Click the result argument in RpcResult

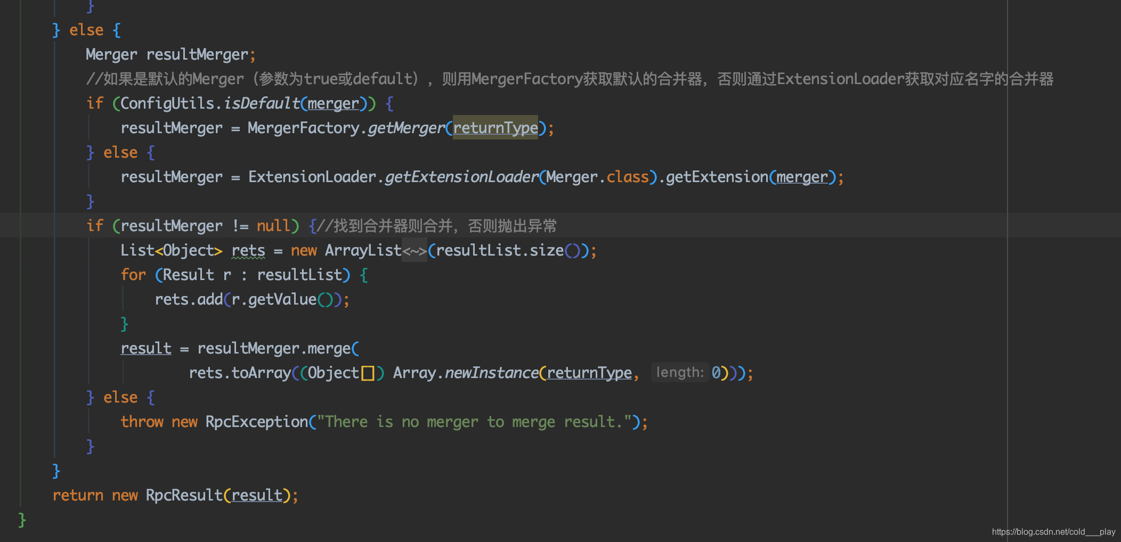tap(257, 495)
